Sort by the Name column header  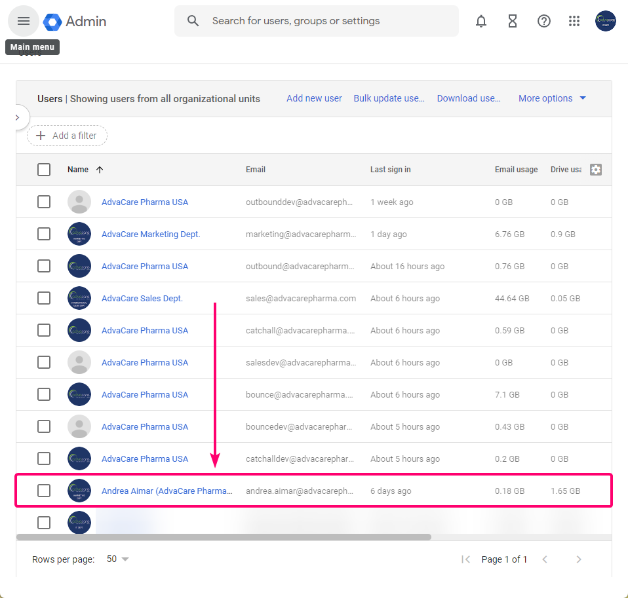(x=78, y=170)
